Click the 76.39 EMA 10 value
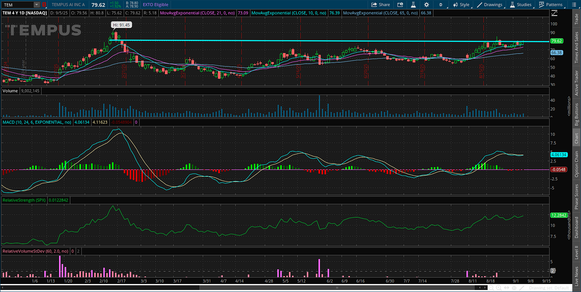The height and width of the screenshot is (292, 581). [x=334, y=13]
